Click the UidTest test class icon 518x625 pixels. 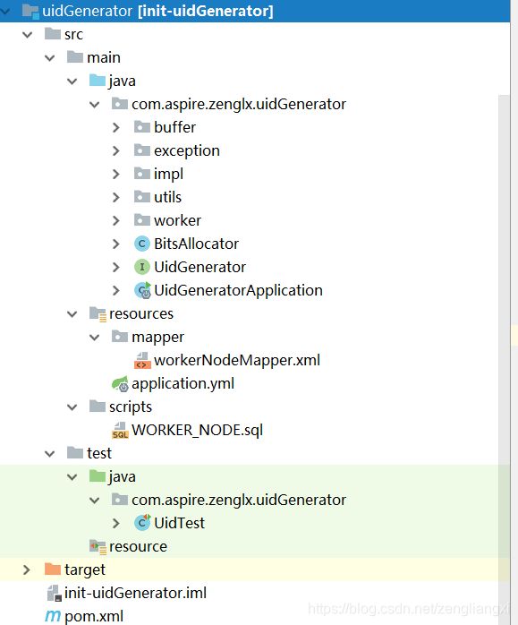142,523
